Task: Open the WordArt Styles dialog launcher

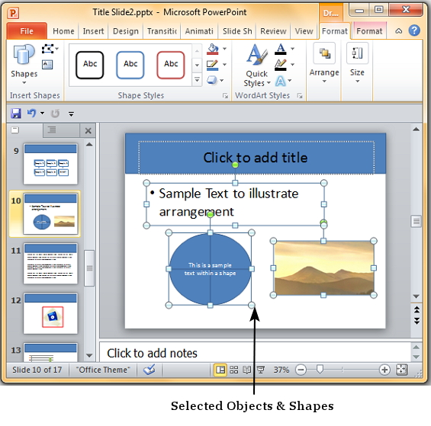Action: point(300,95)
